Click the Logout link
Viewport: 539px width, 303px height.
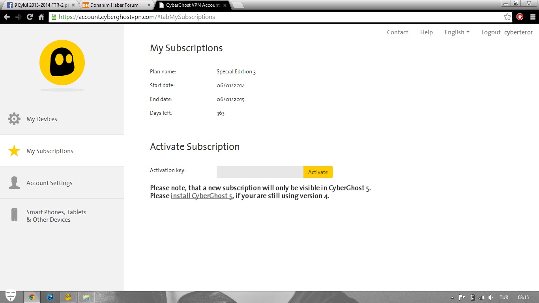[x=491, y=32]
